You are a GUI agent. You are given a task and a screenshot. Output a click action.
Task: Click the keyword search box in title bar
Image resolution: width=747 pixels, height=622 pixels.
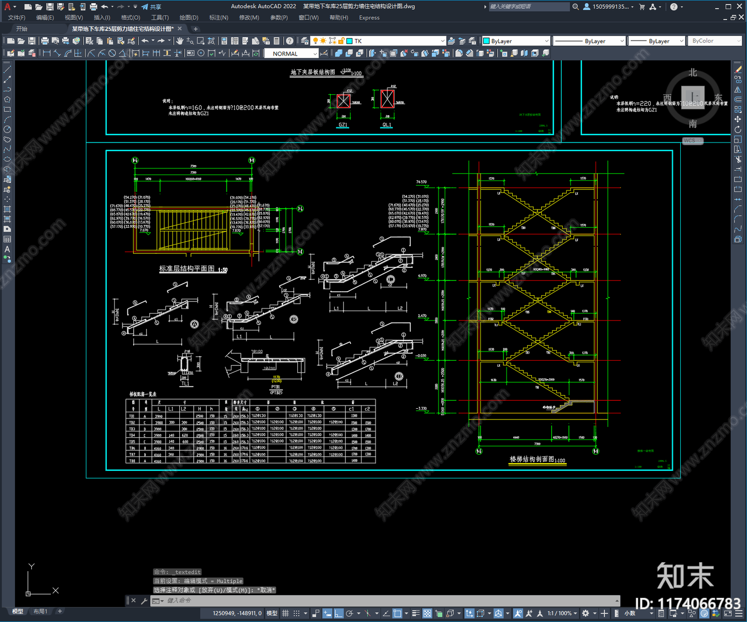click(529, 7)
